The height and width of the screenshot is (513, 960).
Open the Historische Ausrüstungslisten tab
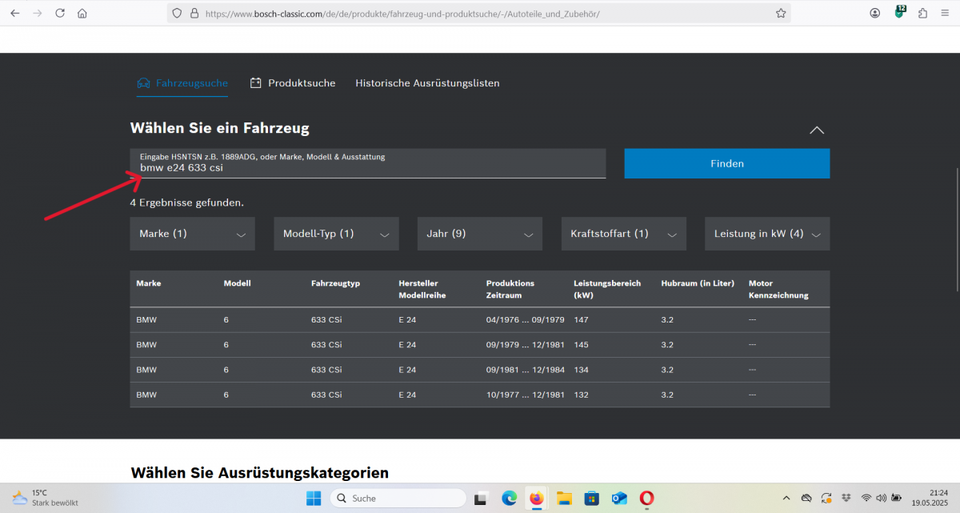click(x=427, y=83)
